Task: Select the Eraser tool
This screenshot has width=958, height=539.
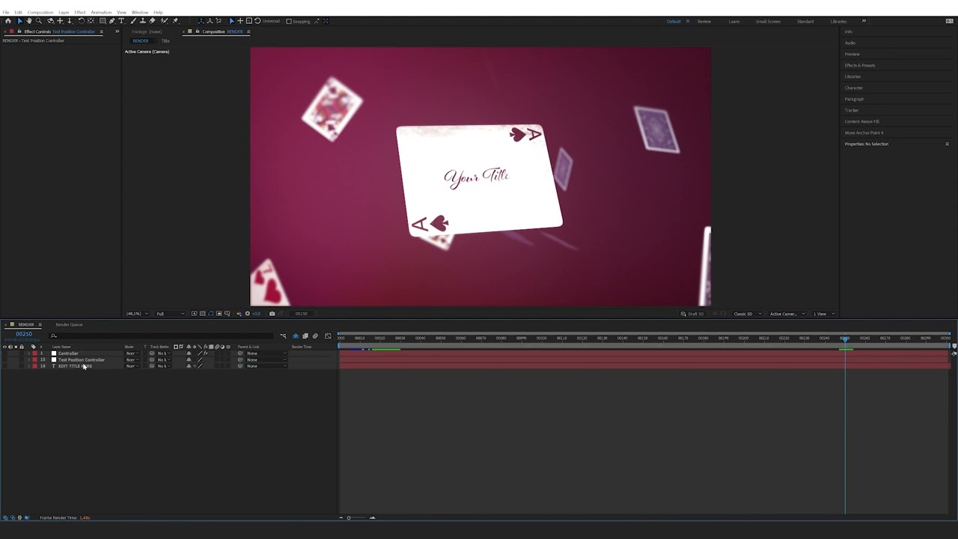Action: [153, 21]
